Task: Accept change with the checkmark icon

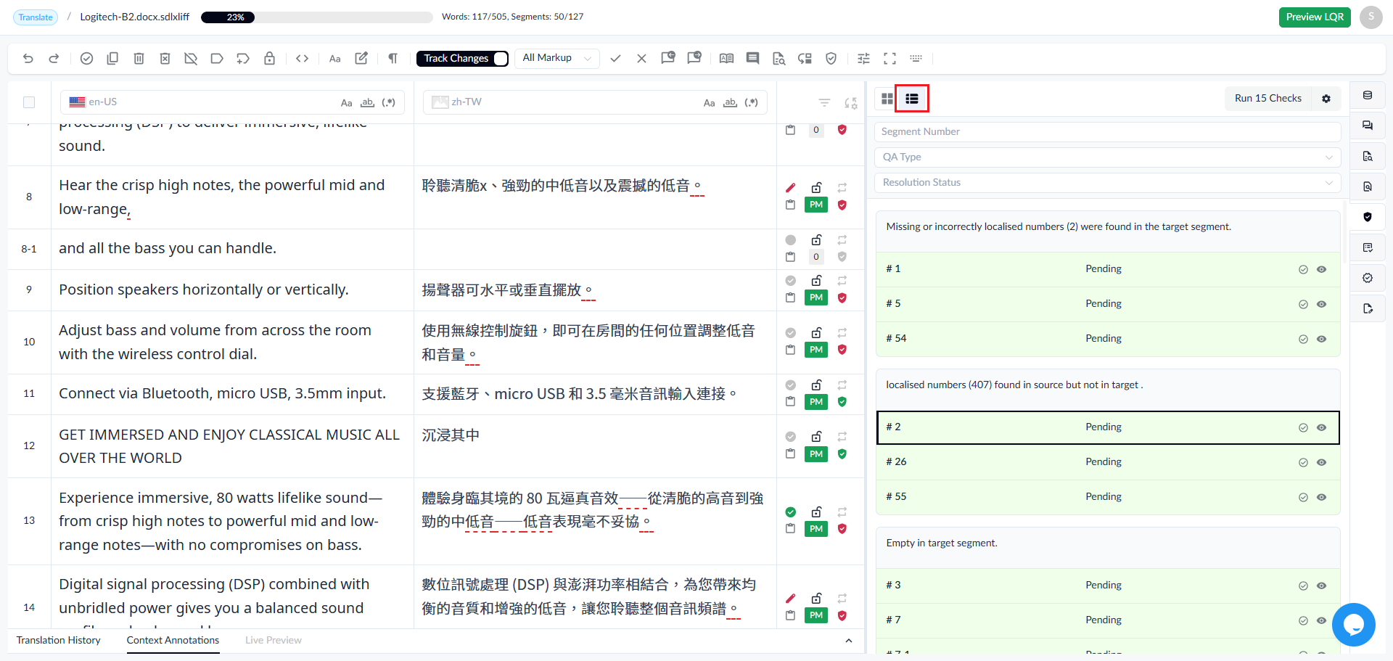Action: [615, 59]
